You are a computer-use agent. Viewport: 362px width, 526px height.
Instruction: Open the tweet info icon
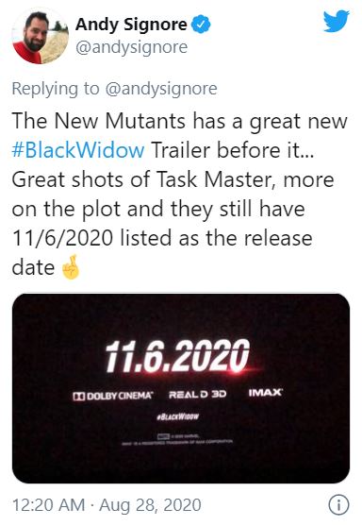coord(338,504)
